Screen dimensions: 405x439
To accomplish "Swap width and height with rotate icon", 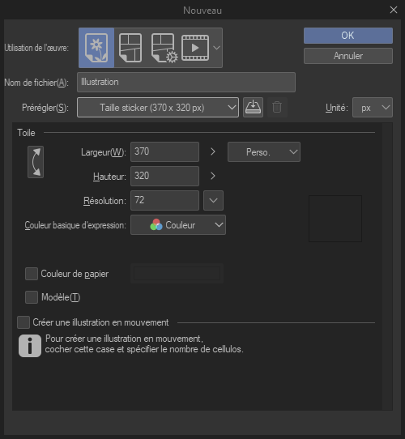I will click(36, 162).
